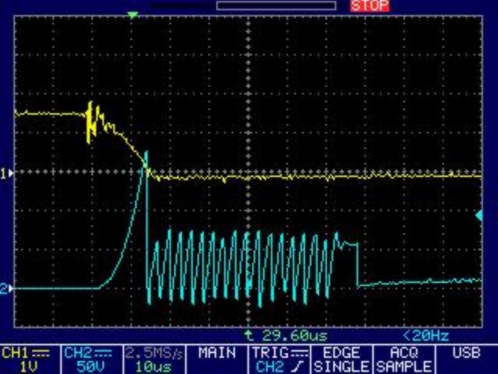The height and width of the screenshot is (374, 498).
Task: Select the USB menu item
Action: click(466, 353)
